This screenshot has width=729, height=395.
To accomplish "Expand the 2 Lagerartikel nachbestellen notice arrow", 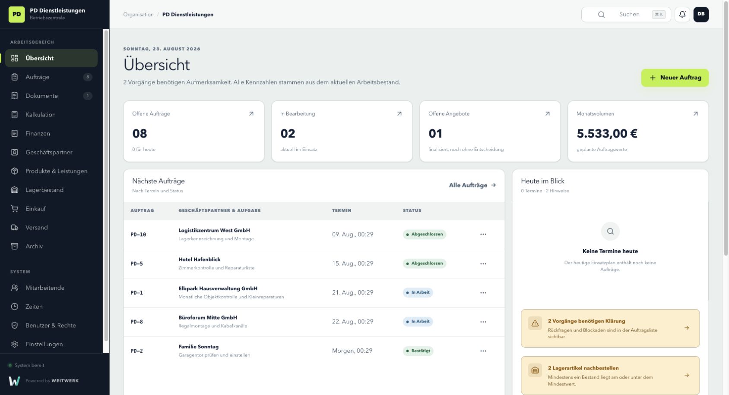I will [x=687, y=375].
